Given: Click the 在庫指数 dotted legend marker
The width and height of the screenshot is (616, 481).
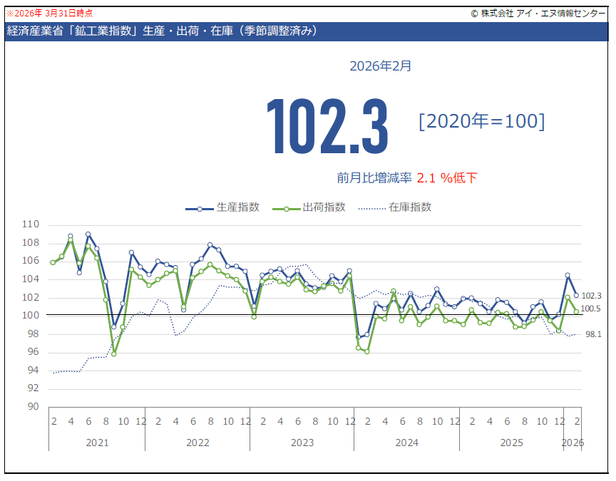Looking at the screenshot, I should point(371,208).
